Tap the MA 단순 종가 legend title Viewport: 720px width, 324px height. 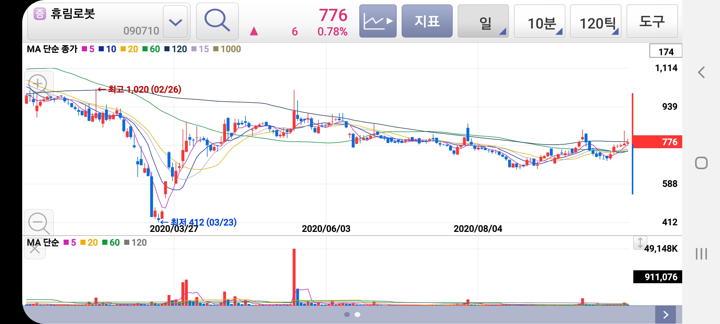(x=52, y=49)
